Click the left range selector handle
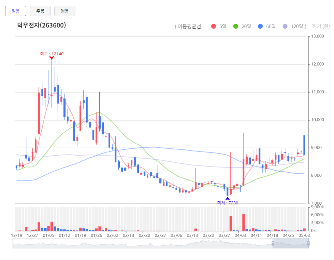This screenshot has height=260, width=334. pos(273,243)
